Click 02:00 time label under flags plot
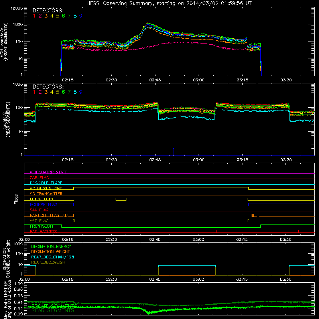Viewport: 319px width, 319px height. (x=24, y=240)
